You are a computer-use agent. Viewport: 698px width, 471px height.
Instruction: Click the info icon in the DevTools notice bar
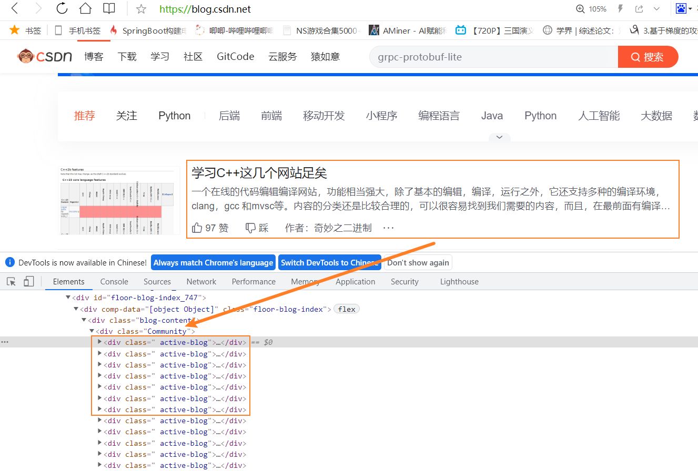pyautogui.click(x=9, y=262)
